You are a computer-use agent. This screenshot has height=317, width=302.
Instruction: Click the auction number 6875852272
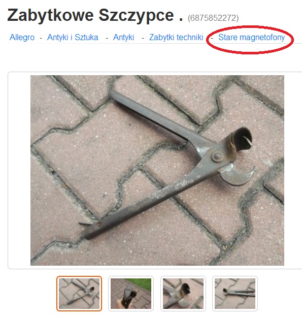(x=213, y=18)
